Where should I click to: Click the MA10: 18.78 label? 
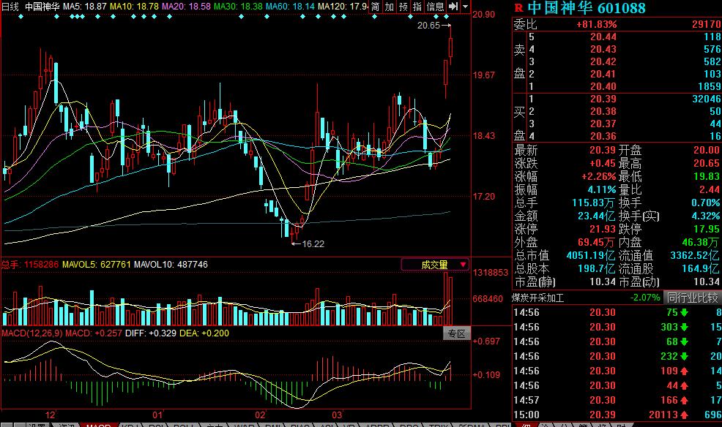click(135, 7)
